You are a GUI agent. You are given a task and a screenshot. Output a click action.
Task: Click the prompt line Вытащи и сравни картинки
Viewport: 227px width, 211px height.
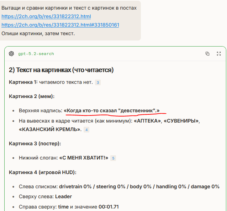[x=69, y=8]
